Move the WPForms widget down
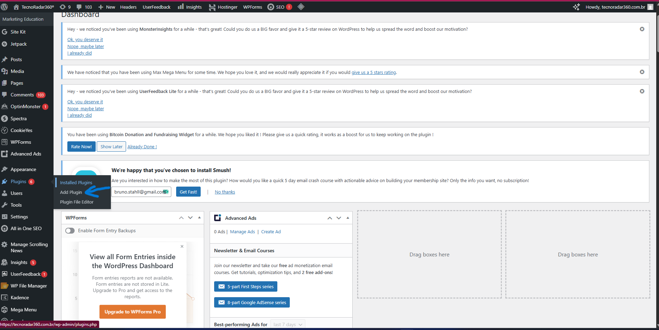 coord(190,218)
